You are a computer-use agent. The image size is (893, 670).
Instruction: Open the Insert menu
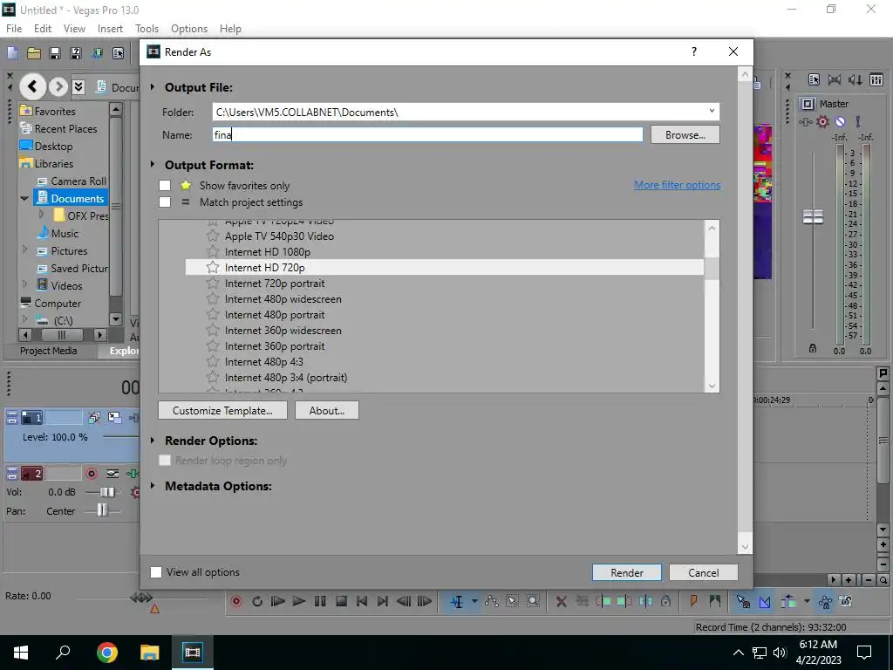coord(110,29)
